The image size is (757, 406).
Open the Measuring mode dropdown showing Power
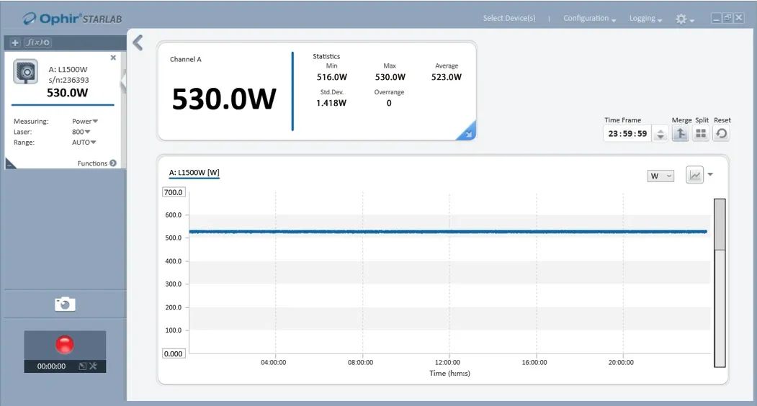[x=85, y=122]
